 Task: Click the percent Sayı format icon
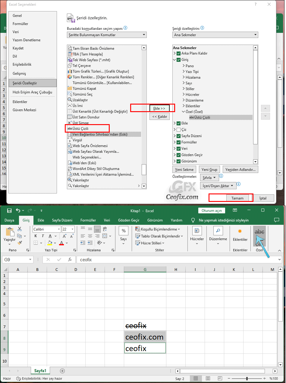click(124, 231)
